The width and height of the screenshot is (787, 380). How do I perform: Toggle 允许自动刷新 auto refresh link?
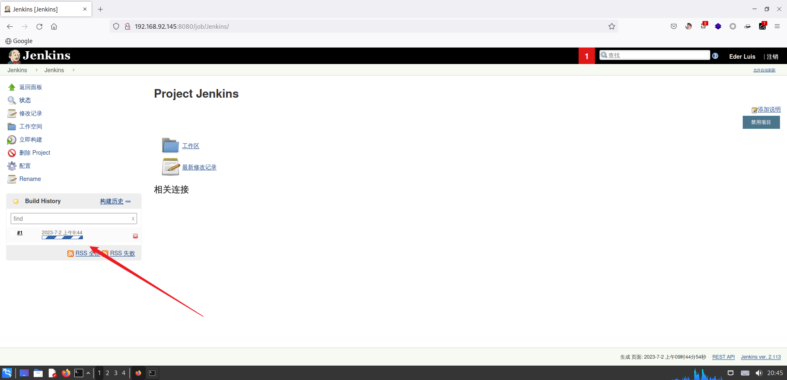(x=764, y=70)
